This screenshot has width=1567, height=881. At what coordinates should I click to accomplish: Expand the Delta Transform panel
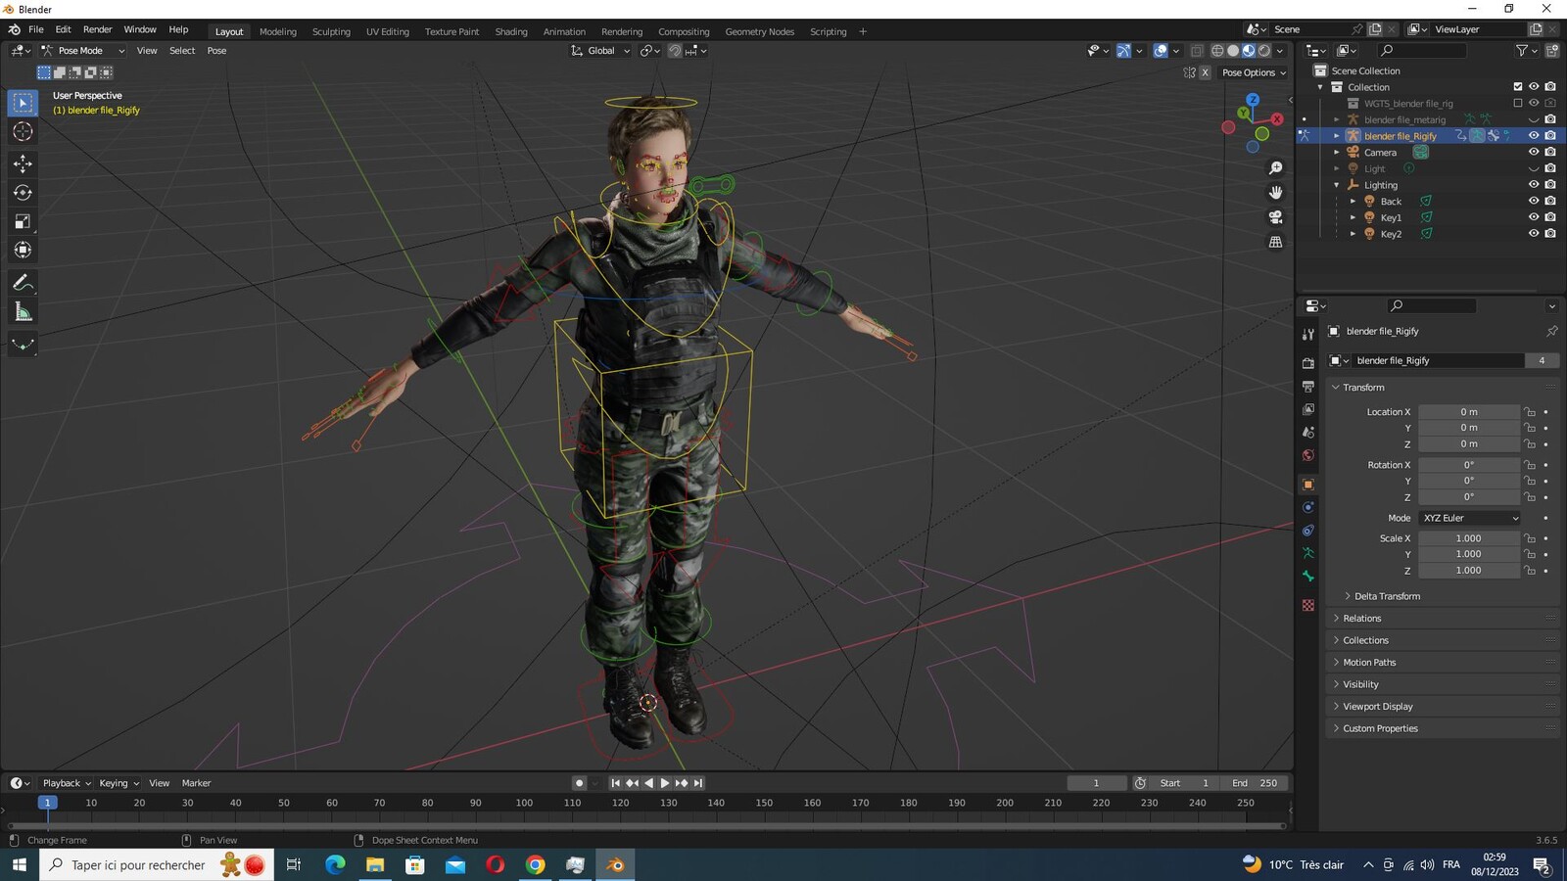click(x=1387, y=596)
